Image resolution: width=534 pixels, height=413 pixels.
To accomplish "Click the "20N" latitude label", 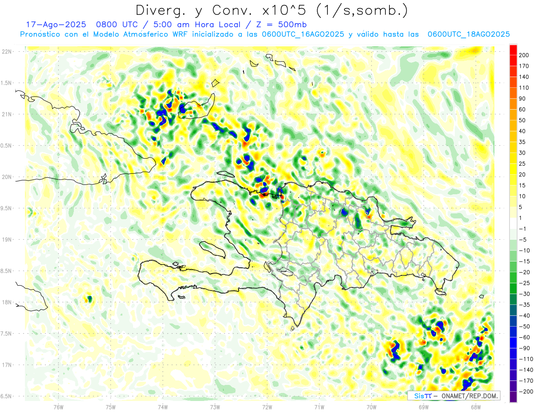I will pyautogui.click(x=7, y=177).
